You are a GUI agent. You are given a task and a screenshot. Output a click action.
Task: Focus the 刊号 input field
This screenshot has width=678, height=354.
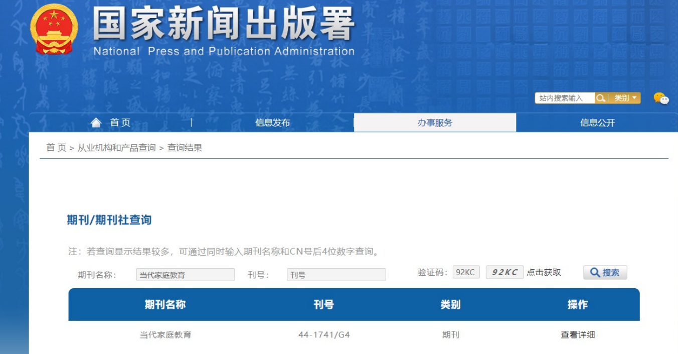click(336, 275)
